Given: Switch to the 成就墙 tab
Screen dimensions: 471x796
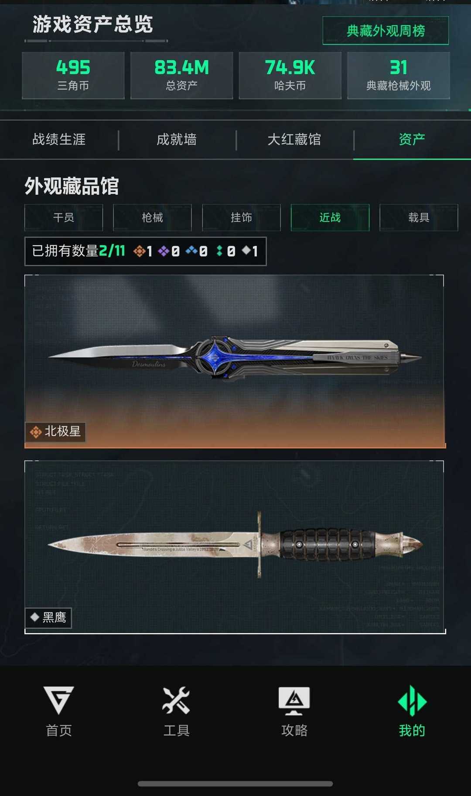Looking at the screenshot, I should click(x=177, y=139).
